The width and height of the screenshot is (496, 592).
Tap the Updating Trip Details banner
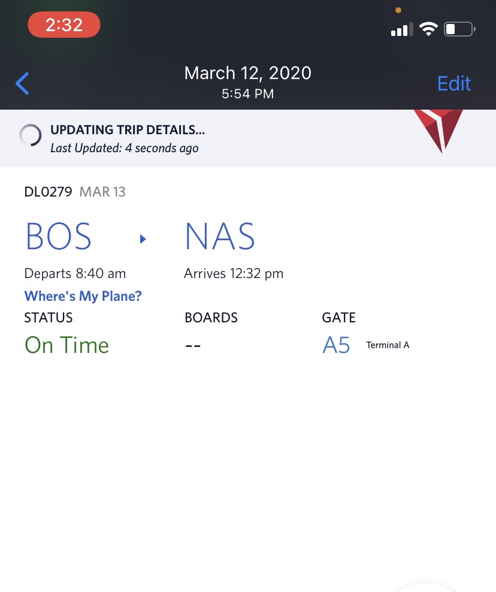tap(248, 138)
